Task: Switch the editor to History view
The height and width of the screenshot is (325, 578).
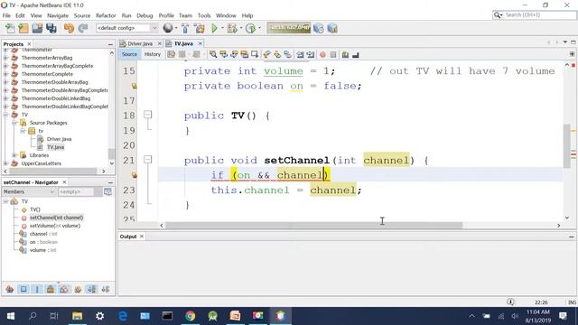Action: [153, 54]
